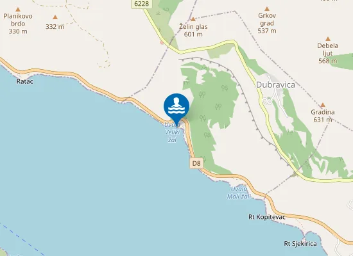Click the 6228 road number badge
The image size is (353, 256).
tap(141, 4)
